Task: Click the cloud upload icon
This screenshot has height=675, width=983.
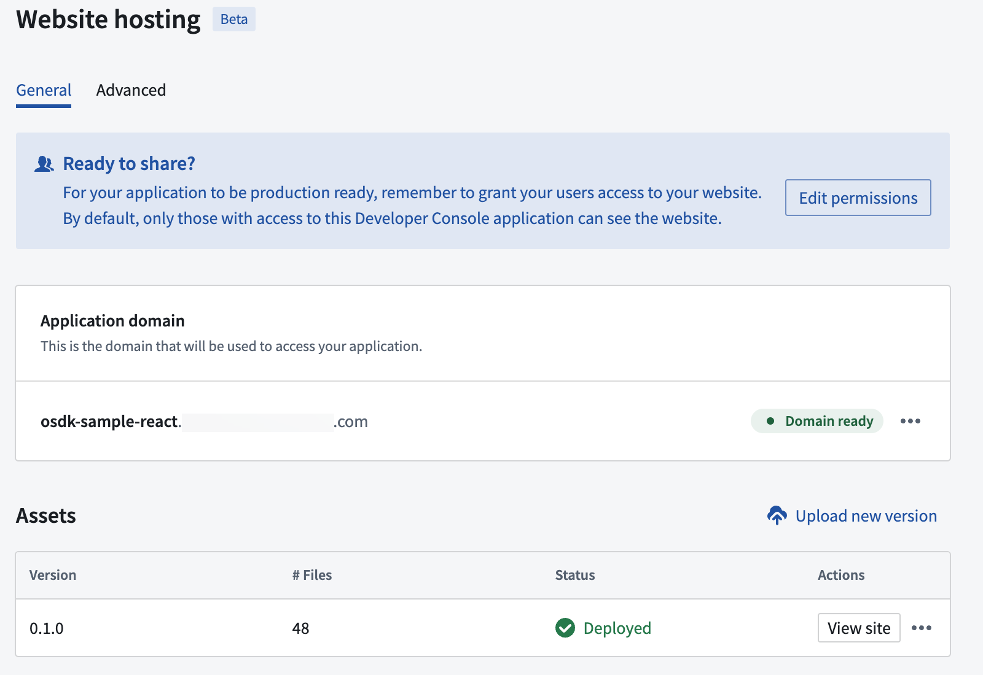Action: coord(777,515)
